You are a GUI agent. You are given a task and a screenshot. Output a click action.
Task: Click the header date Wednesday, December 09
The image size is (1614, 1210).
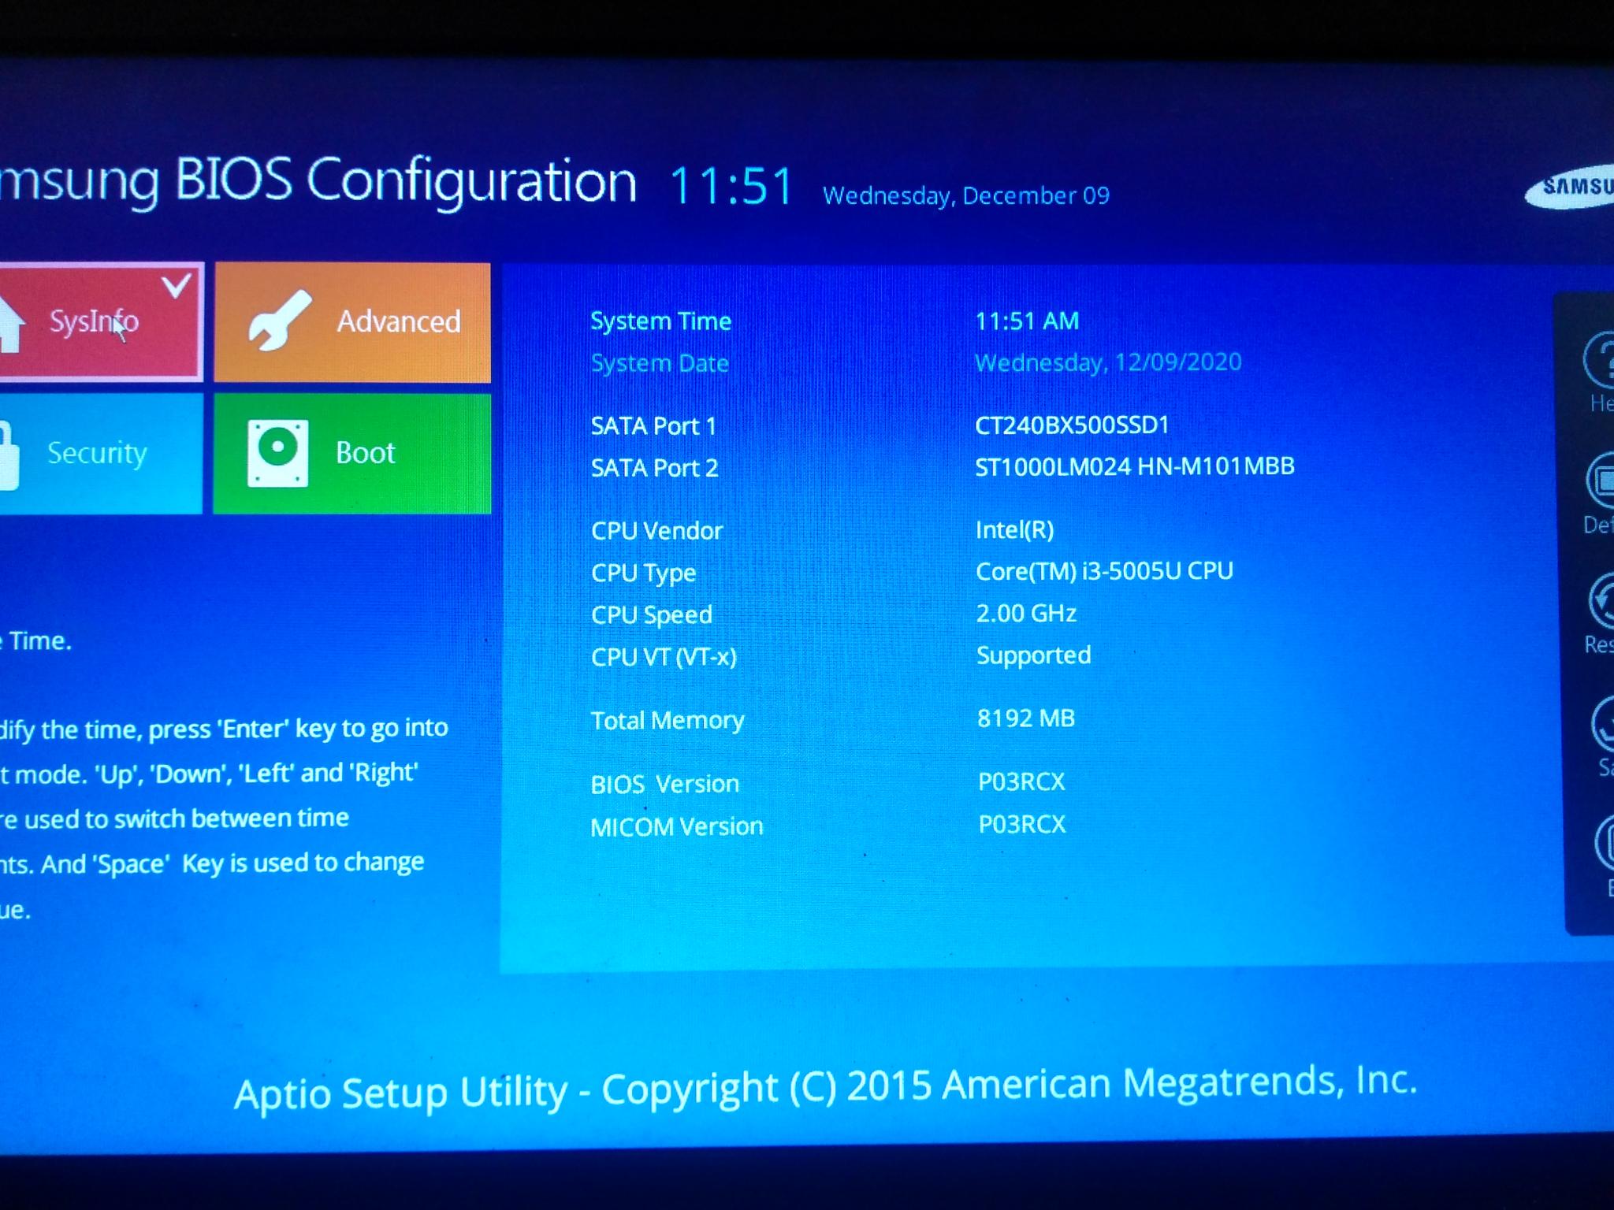click(x=966, y=195)
